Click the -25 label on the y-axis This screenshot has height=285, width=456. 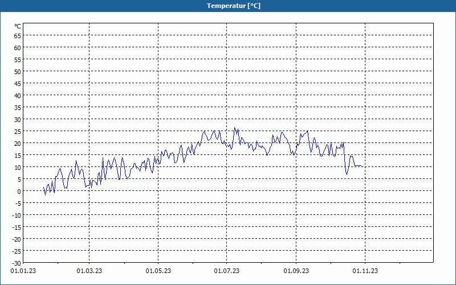[17, 251]
